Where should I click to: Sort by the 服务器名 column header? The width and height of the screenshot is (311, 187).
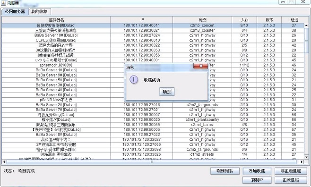pos(56,20)
